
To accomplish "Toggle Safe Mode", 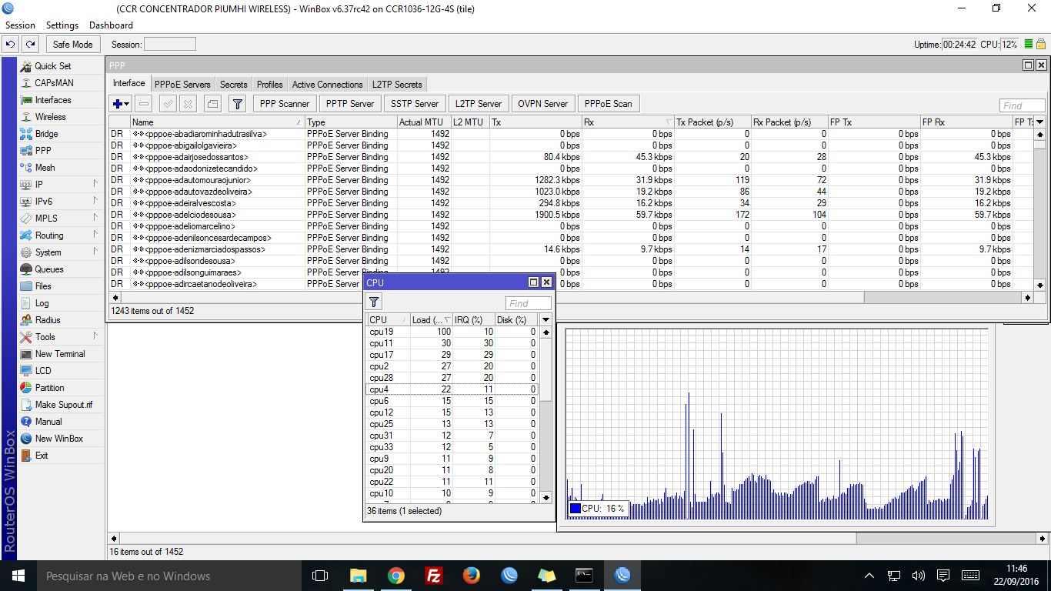I will (x=73, y=45).
